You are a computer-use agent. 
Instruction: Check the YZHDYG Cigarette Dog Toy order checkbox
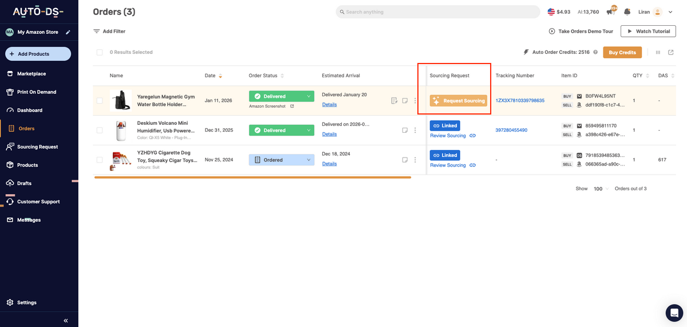(x=100, y=160)
